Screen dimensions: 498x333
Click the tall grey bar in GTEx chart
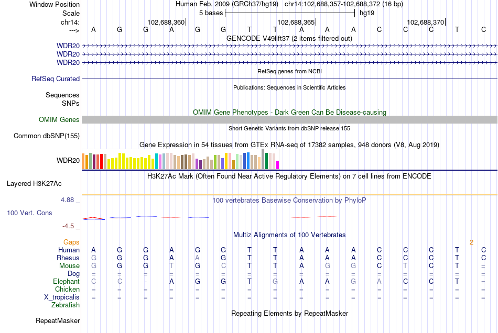pos(263,159)
